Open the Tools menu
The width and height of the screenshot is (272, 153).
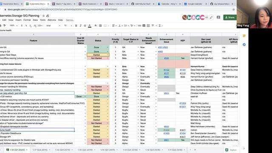tap(42, 20)
